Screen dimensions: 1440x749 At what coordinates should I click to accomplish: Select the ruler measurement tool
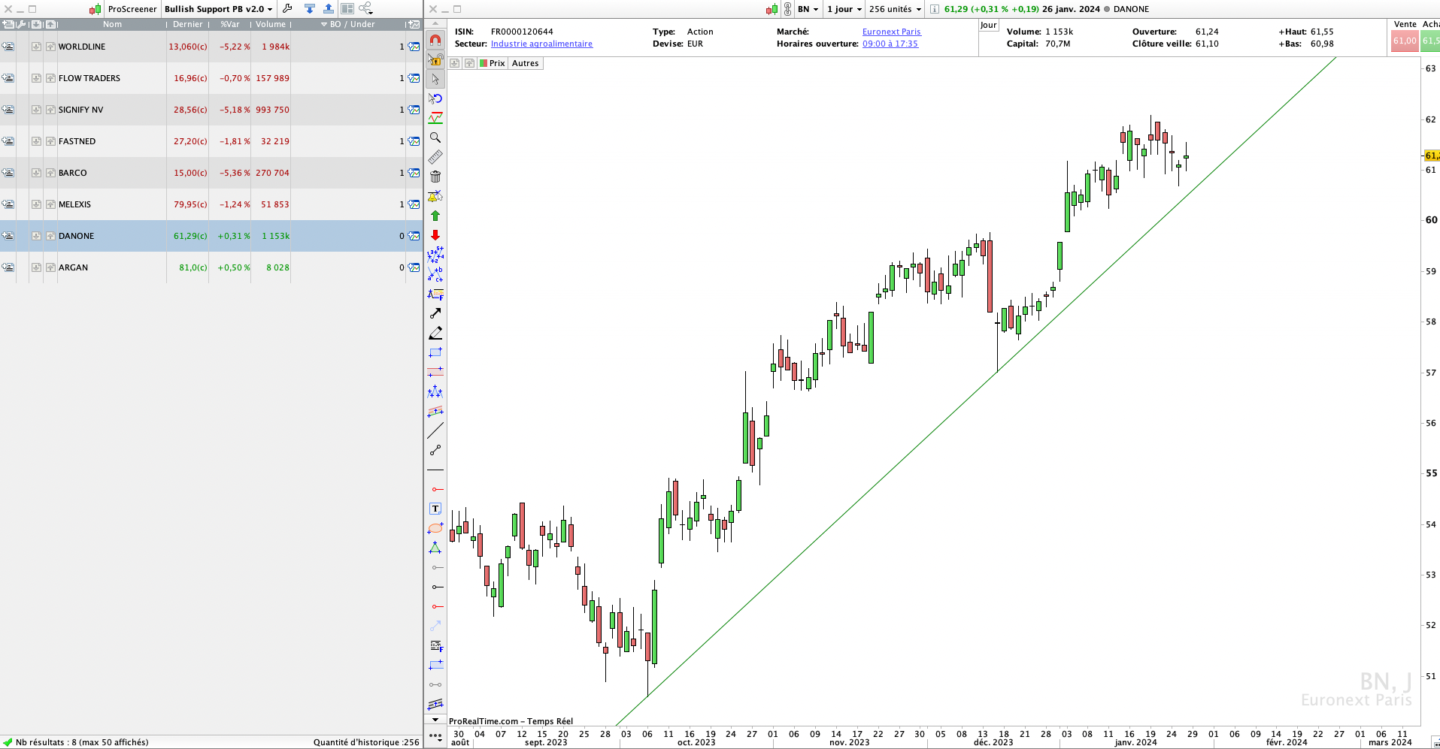tap(435, 157)
